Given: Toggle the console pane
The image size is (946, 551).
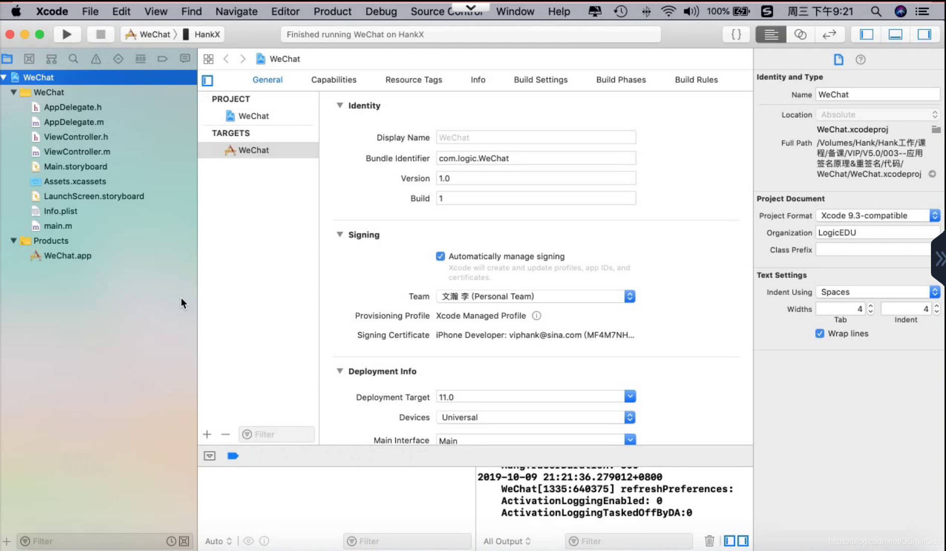Looking at the screenshot, I should point(743,540).
